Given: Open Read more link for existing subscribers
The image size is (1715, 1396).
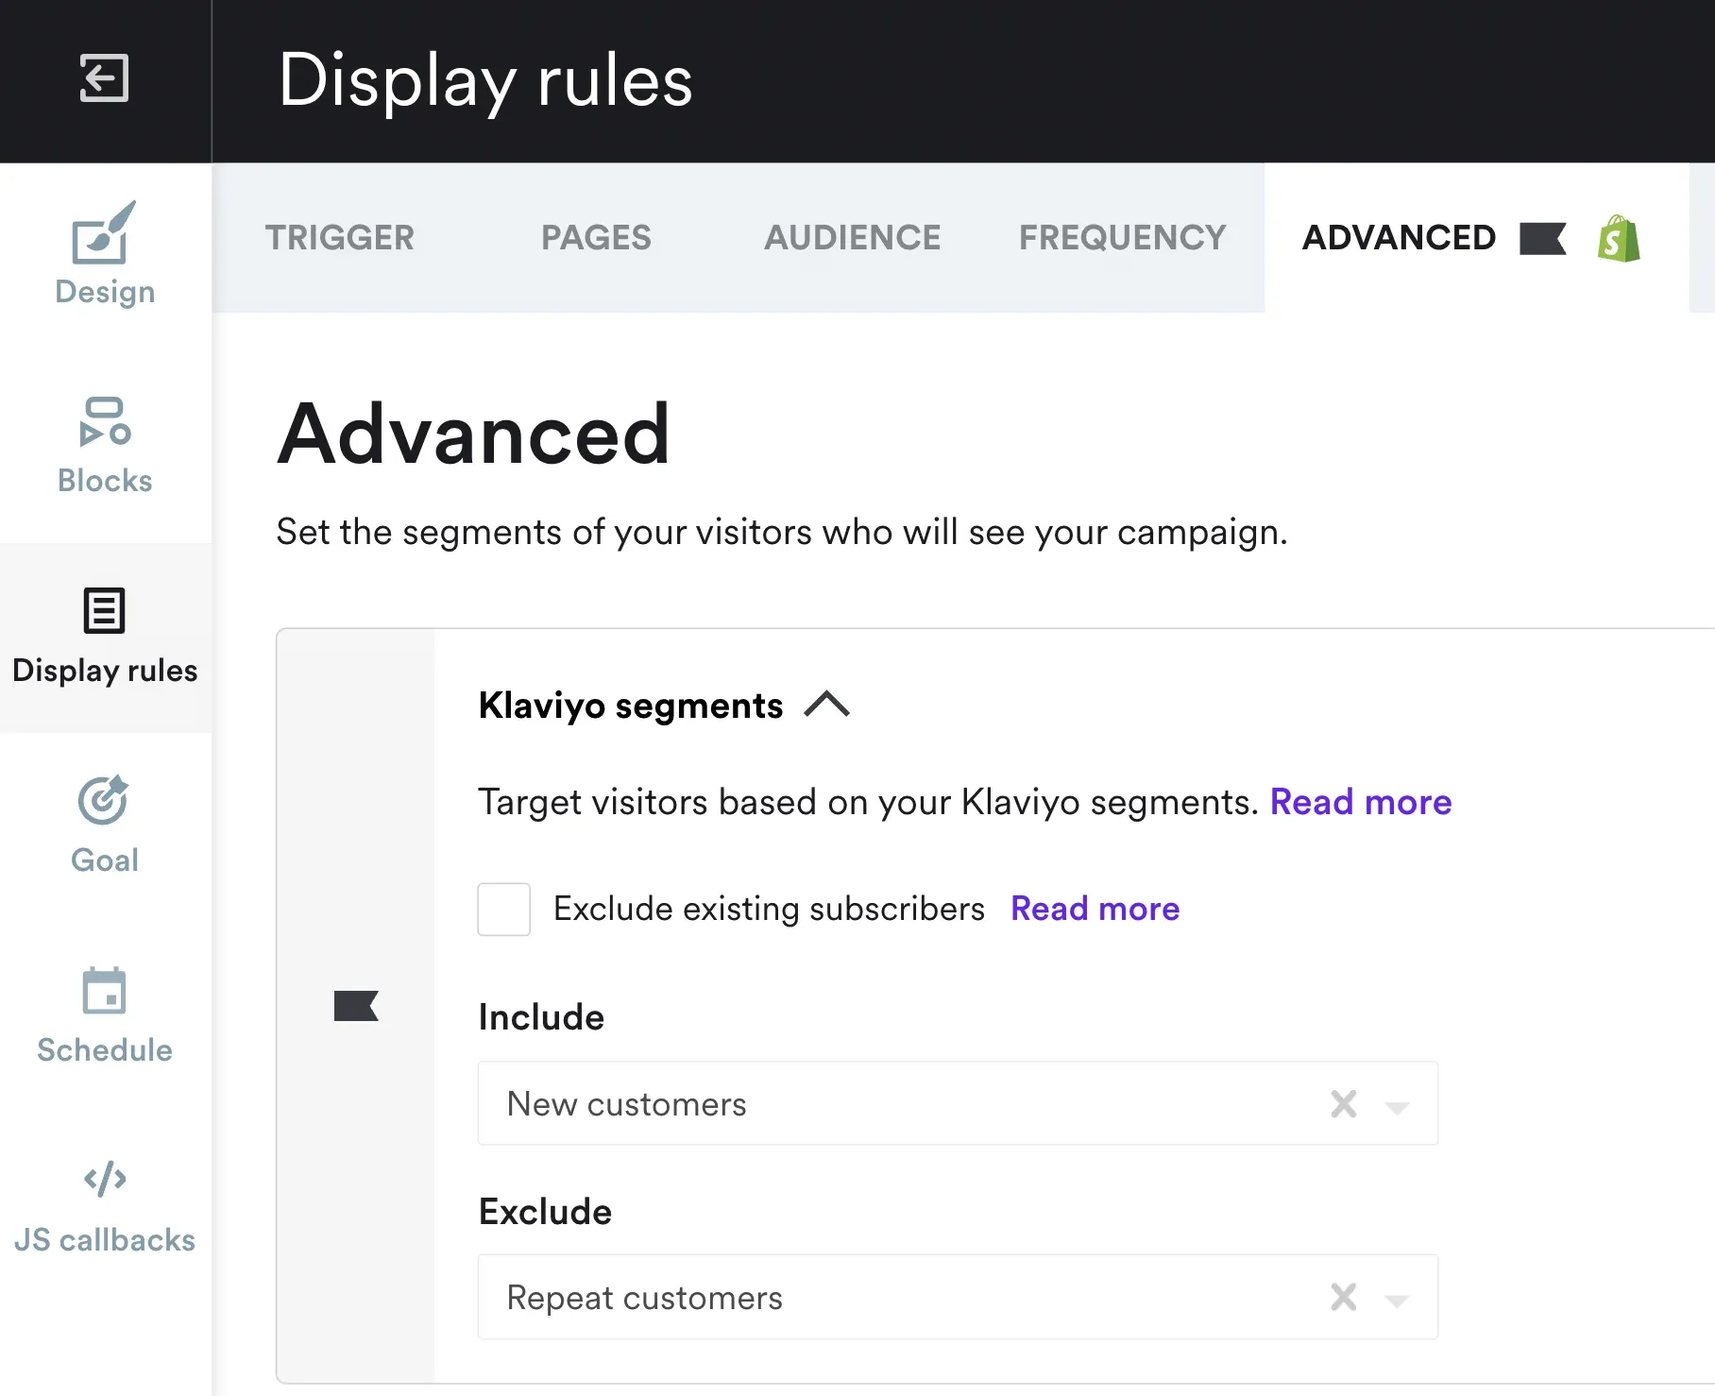Looking at the screenshot, I should [1095, 909].
